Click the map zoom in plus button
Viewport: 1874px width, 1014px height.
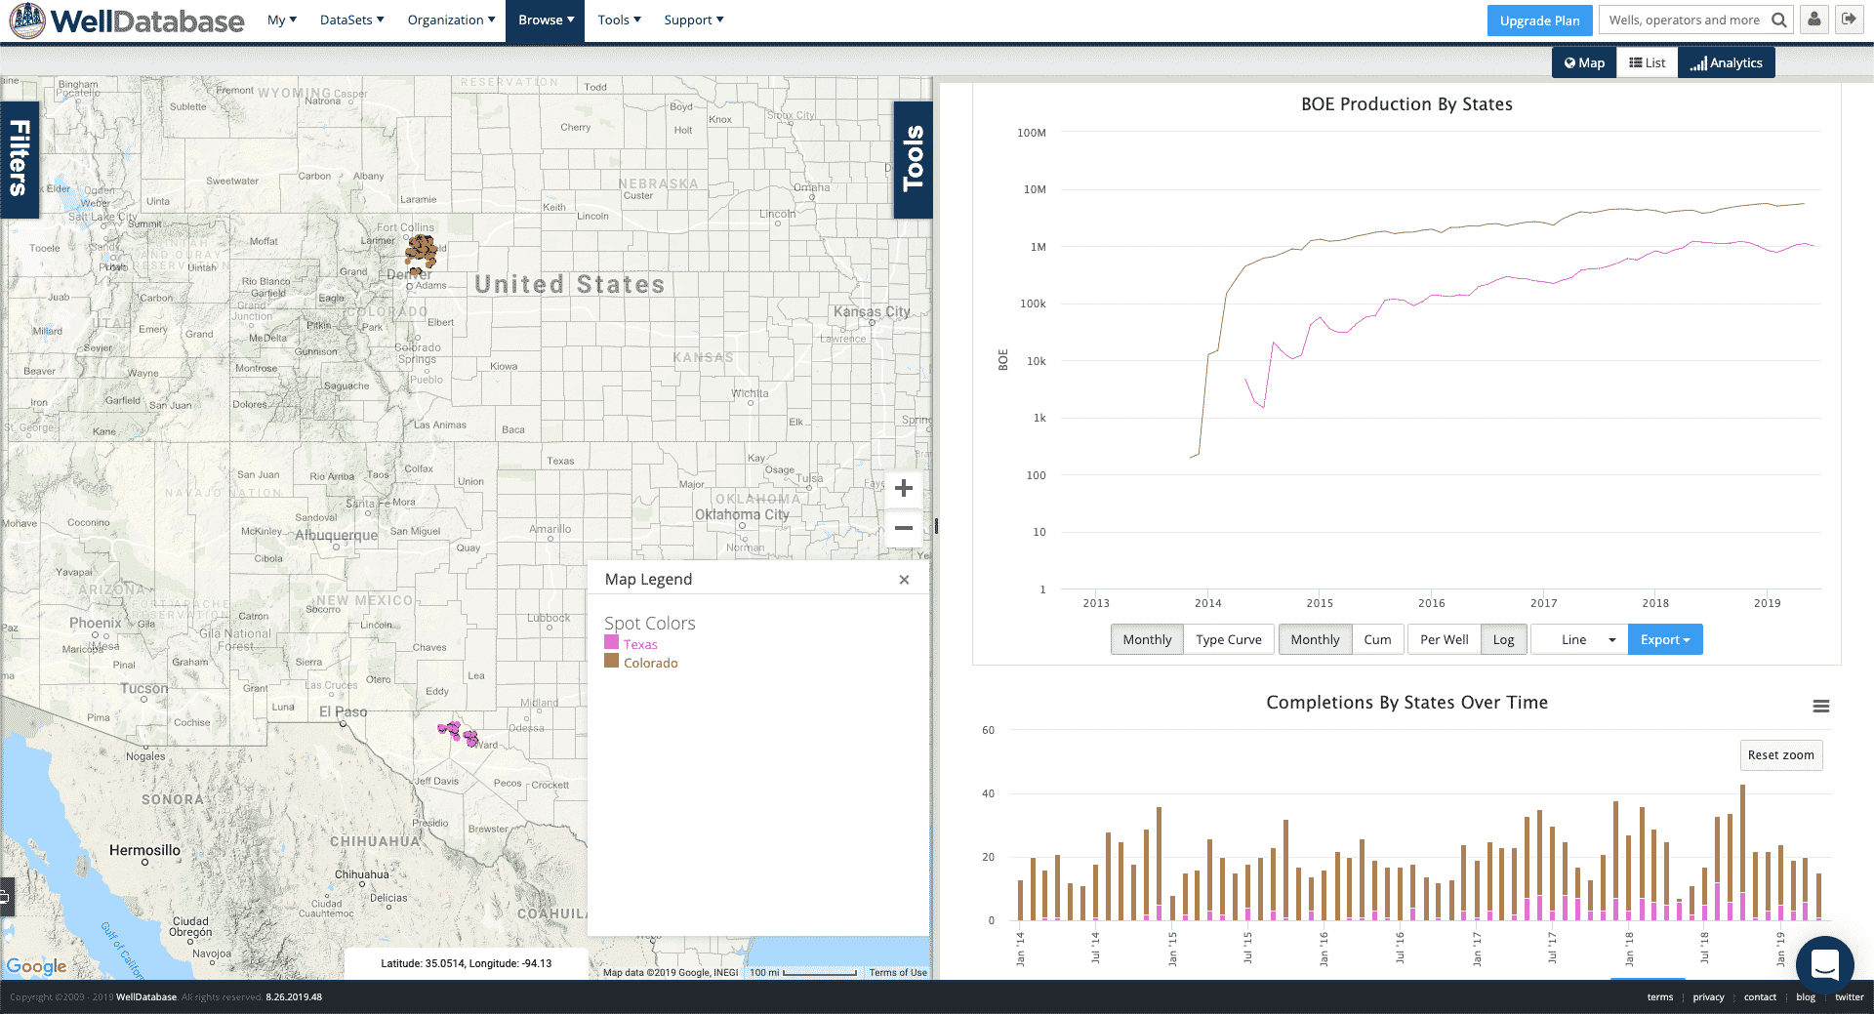(x=904, y=488)
